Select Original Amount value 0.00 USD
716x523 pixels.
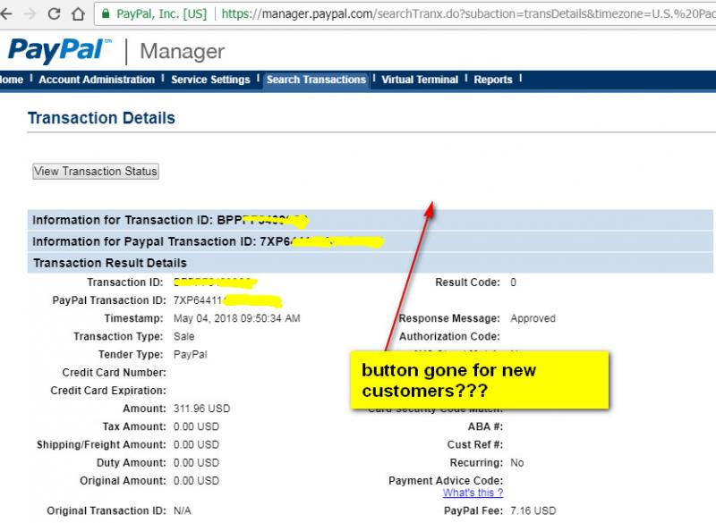(196, 481)
